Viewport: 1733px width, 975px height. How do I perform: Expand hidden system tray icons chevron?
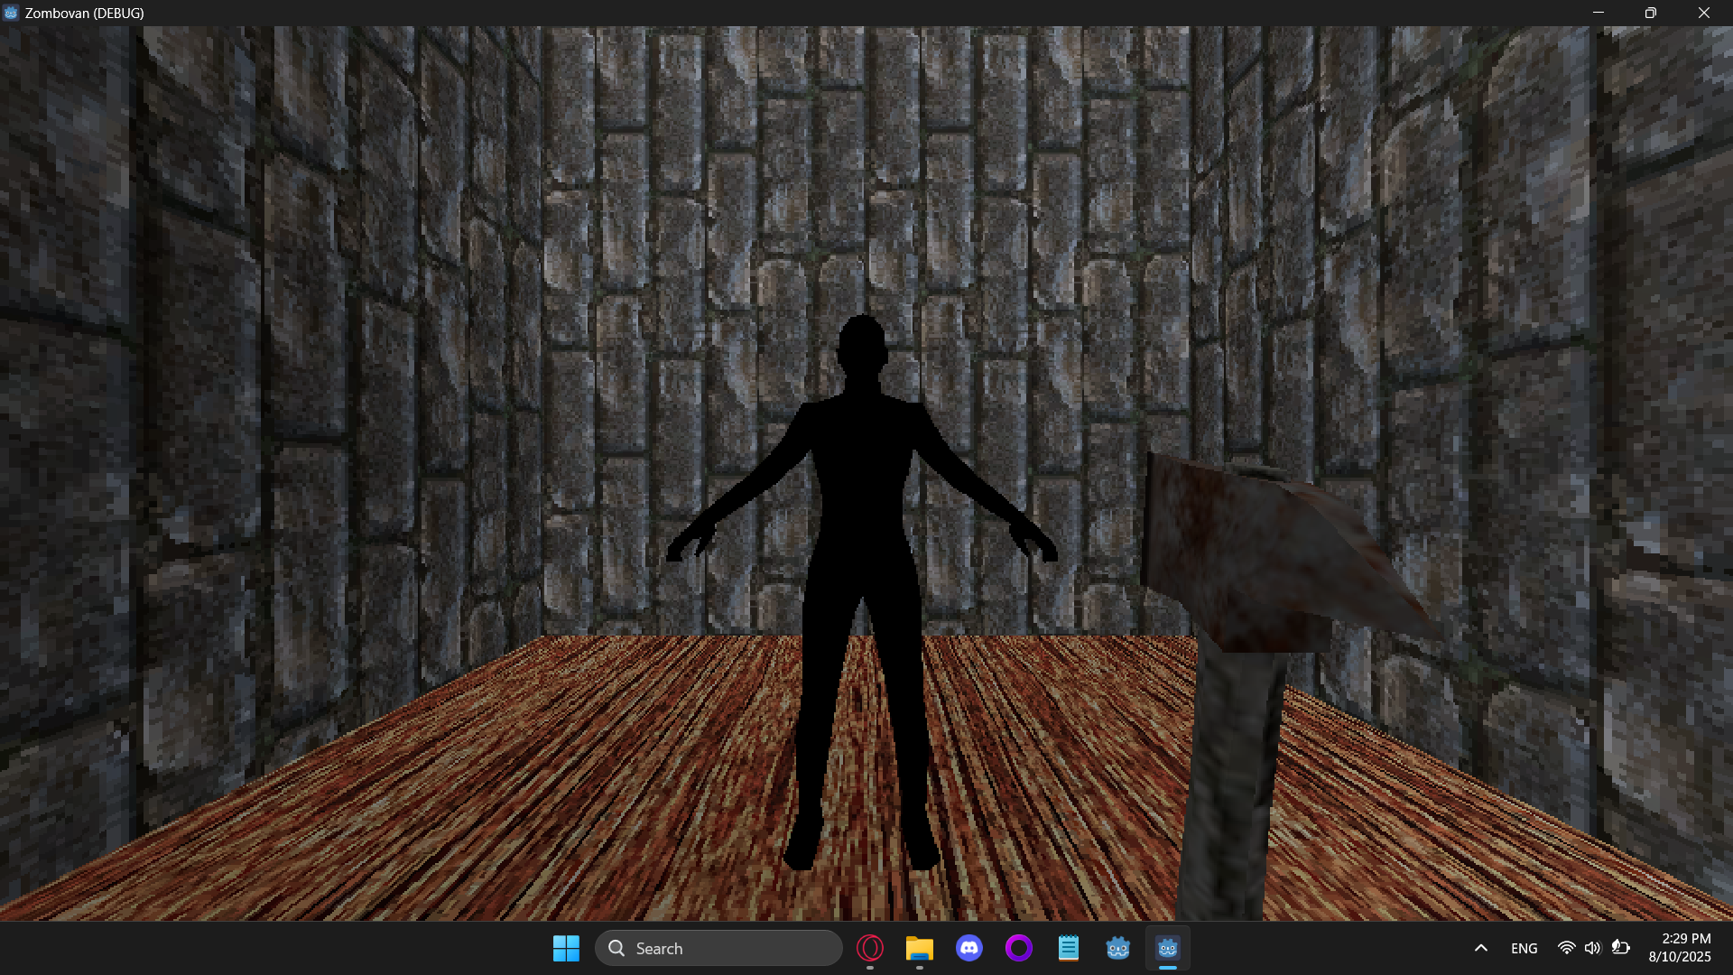point(1480,948)
